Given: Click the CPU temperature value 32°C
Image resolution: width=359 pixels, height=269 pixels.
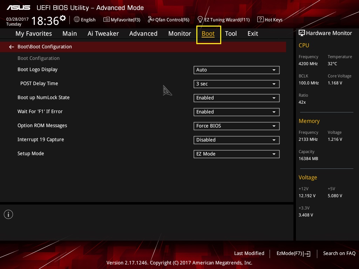Looking at the screenshot, I should tap(332, 64).
